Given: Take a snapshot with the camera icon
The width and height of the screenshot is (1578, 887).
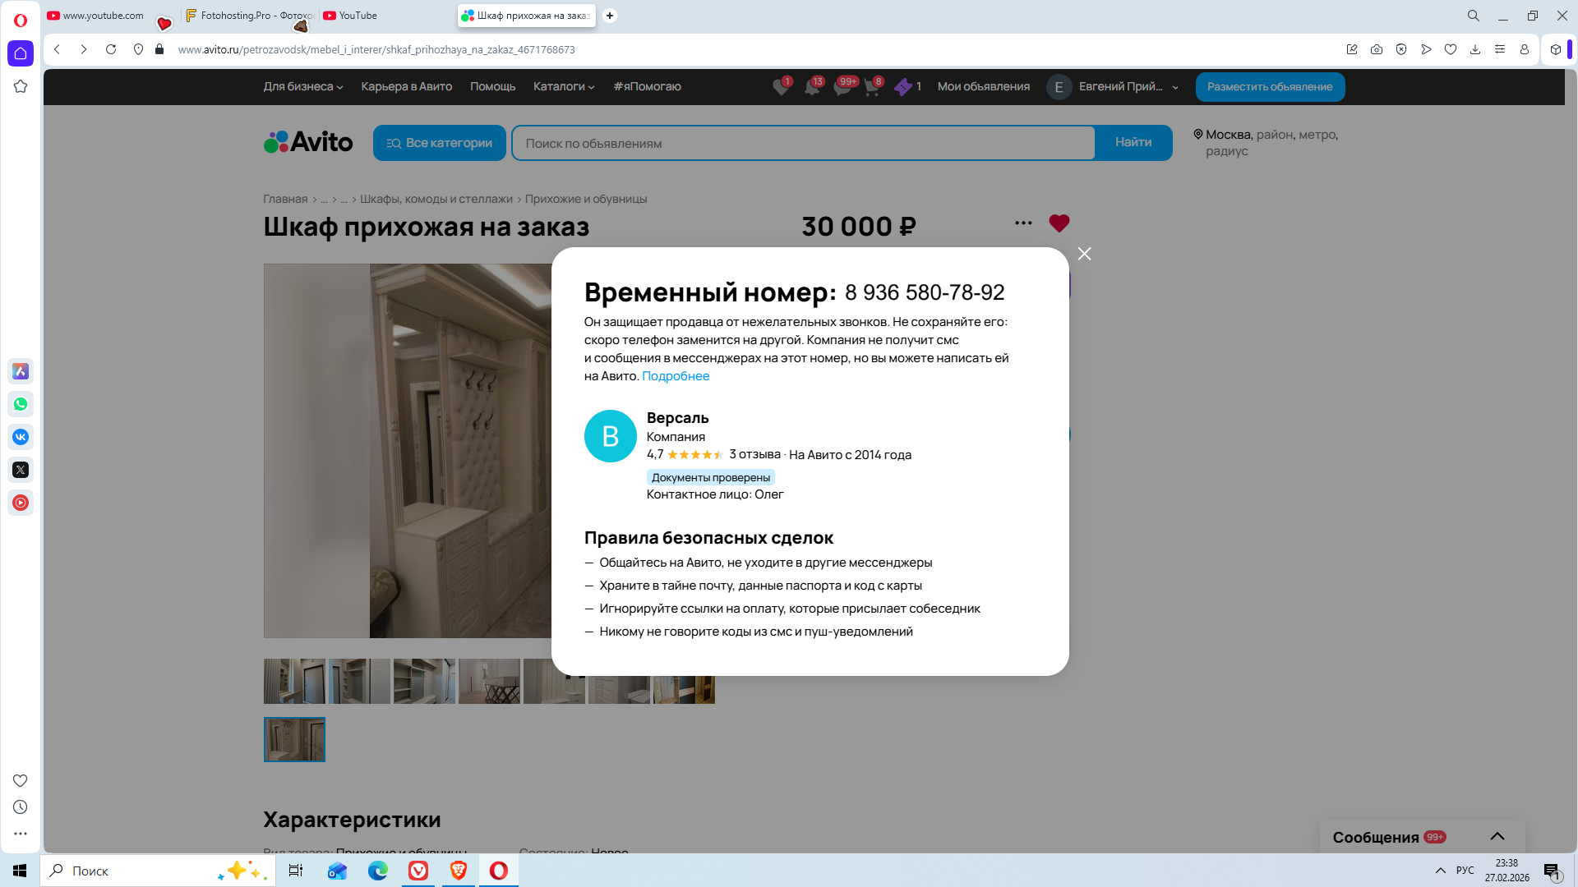Looking at the screenshot, I should point(1377,49).
